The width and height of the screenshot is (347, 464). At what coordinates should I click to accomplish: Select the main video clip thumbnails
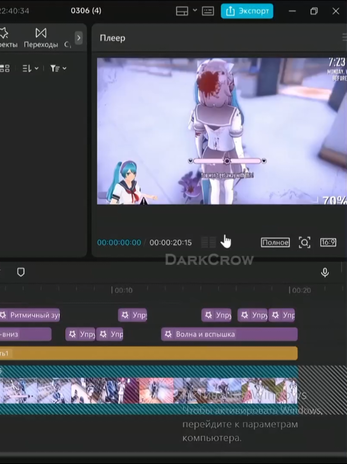[x=149, y=390]
